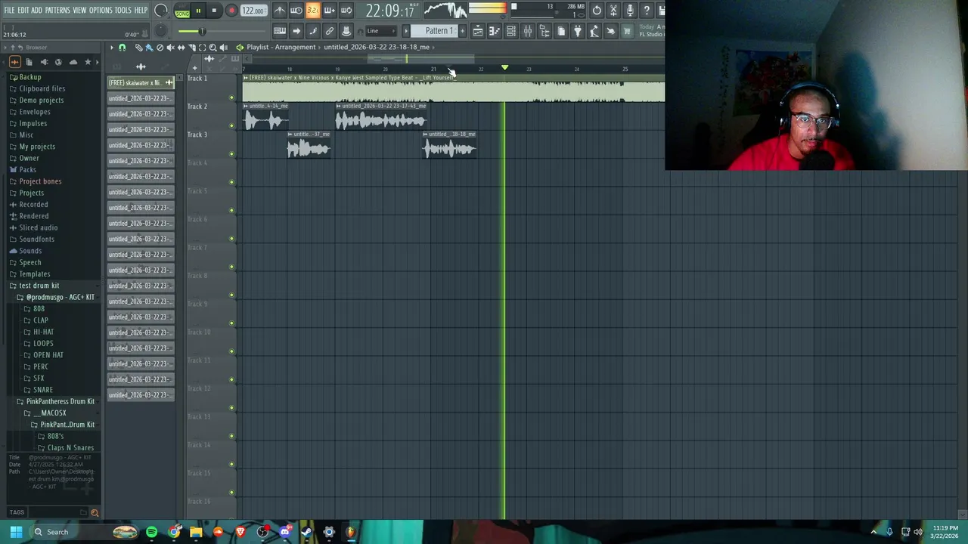Screen dimensions: 968x544
Task: Pause playback with the pause button
Action: click(x=198, y=11)
